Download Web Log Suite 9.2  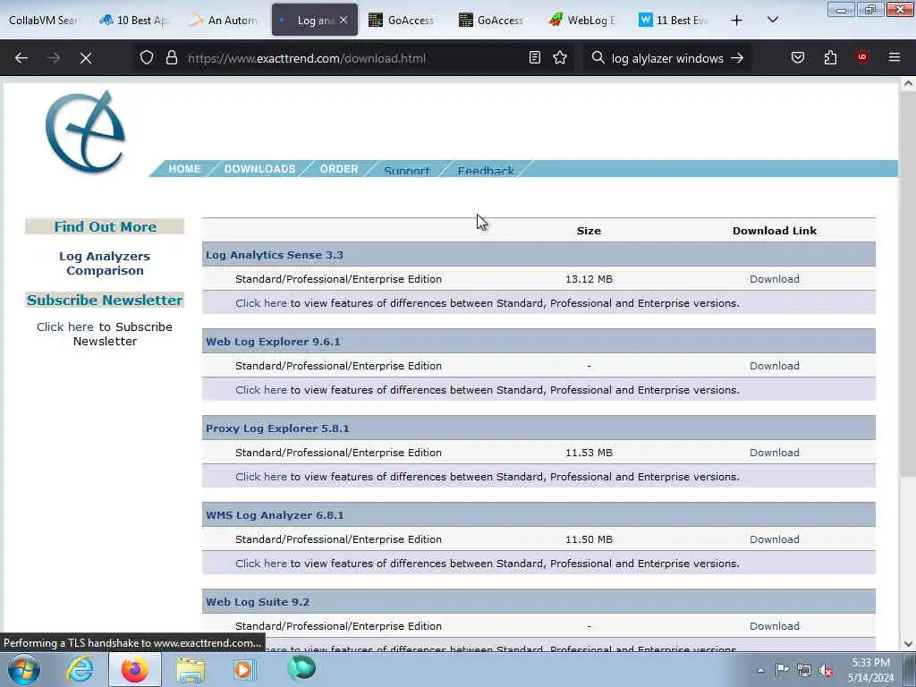coord(775,626)
